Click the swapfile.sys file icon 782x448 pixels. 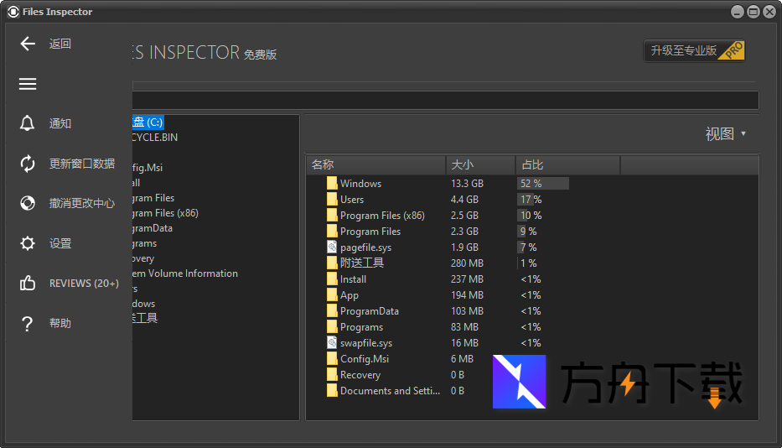point(332,342)
